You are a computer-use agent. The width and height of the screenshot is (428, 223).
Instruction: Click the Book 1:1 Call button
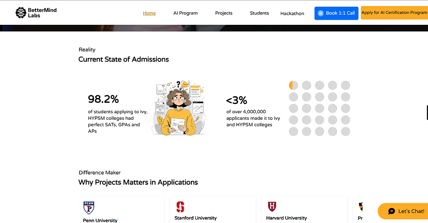[x=336, y=14]
